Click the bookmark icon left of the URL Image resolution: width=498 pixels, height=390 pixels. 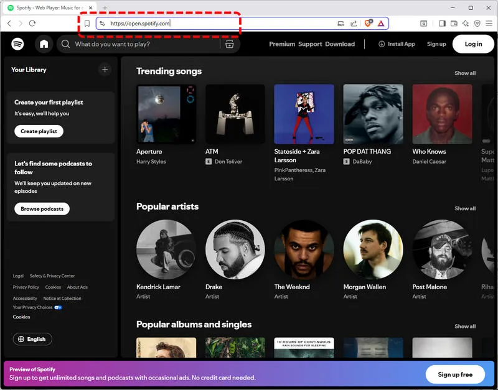[x=87, y=23]
